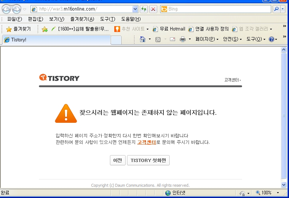Click the magnifier search button
289x198 pixels.
point(277,9)
